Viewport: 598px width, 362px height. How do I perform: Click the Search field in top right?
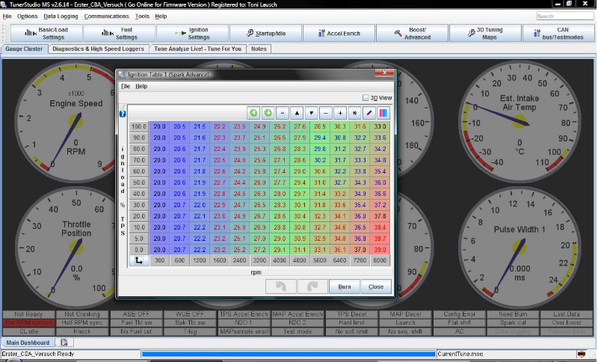[x=565, y=16]
